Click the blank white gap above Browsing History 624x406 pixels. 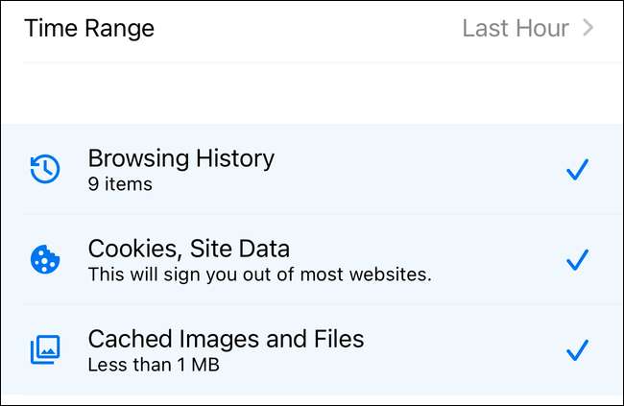coord(312,94)
